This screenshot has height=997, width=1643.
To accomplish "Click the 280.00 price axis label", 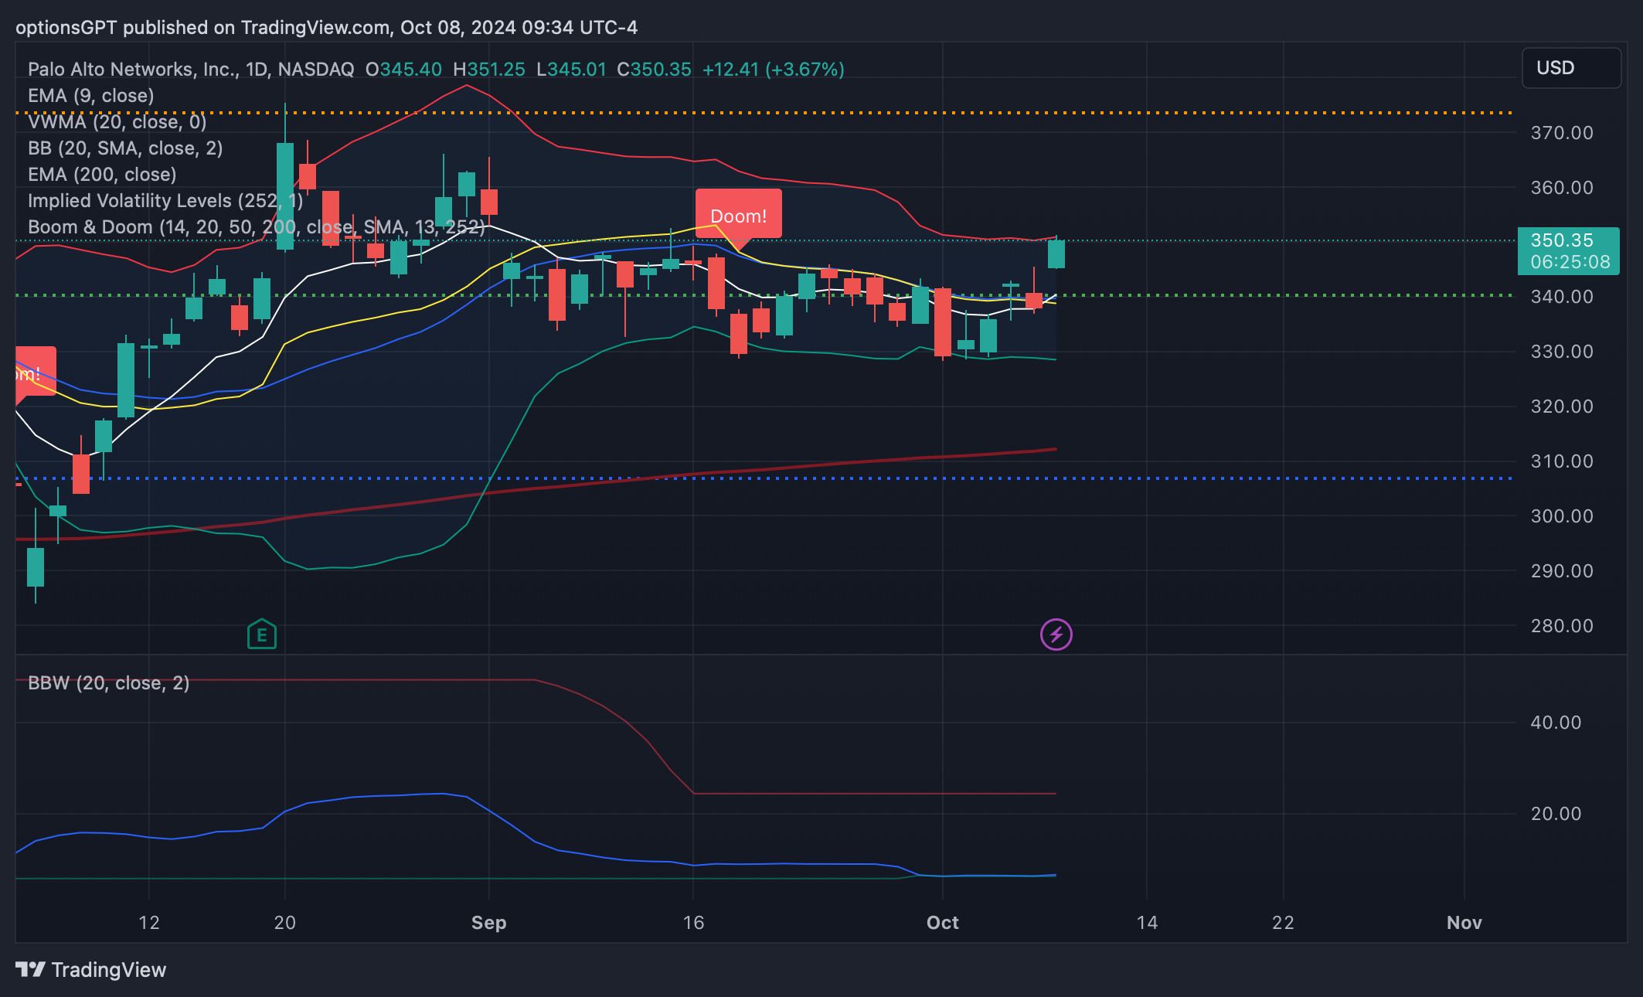I will (x=1562, y=626).
